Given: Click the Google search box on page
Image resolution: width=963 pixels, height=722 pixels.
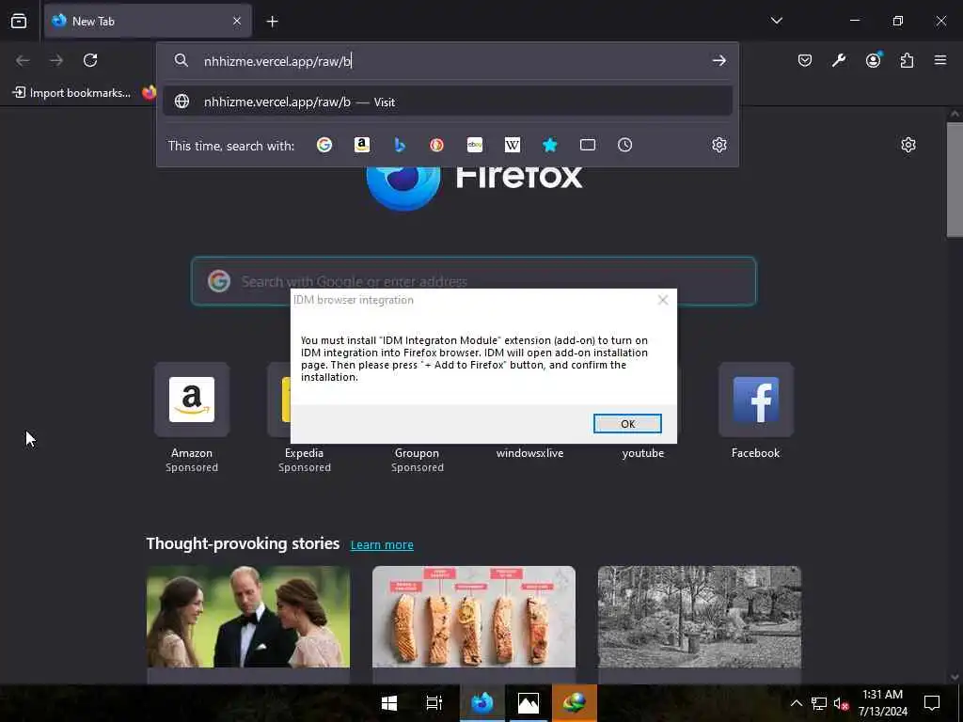Looking at the screenshot, I should coord(474,281).
